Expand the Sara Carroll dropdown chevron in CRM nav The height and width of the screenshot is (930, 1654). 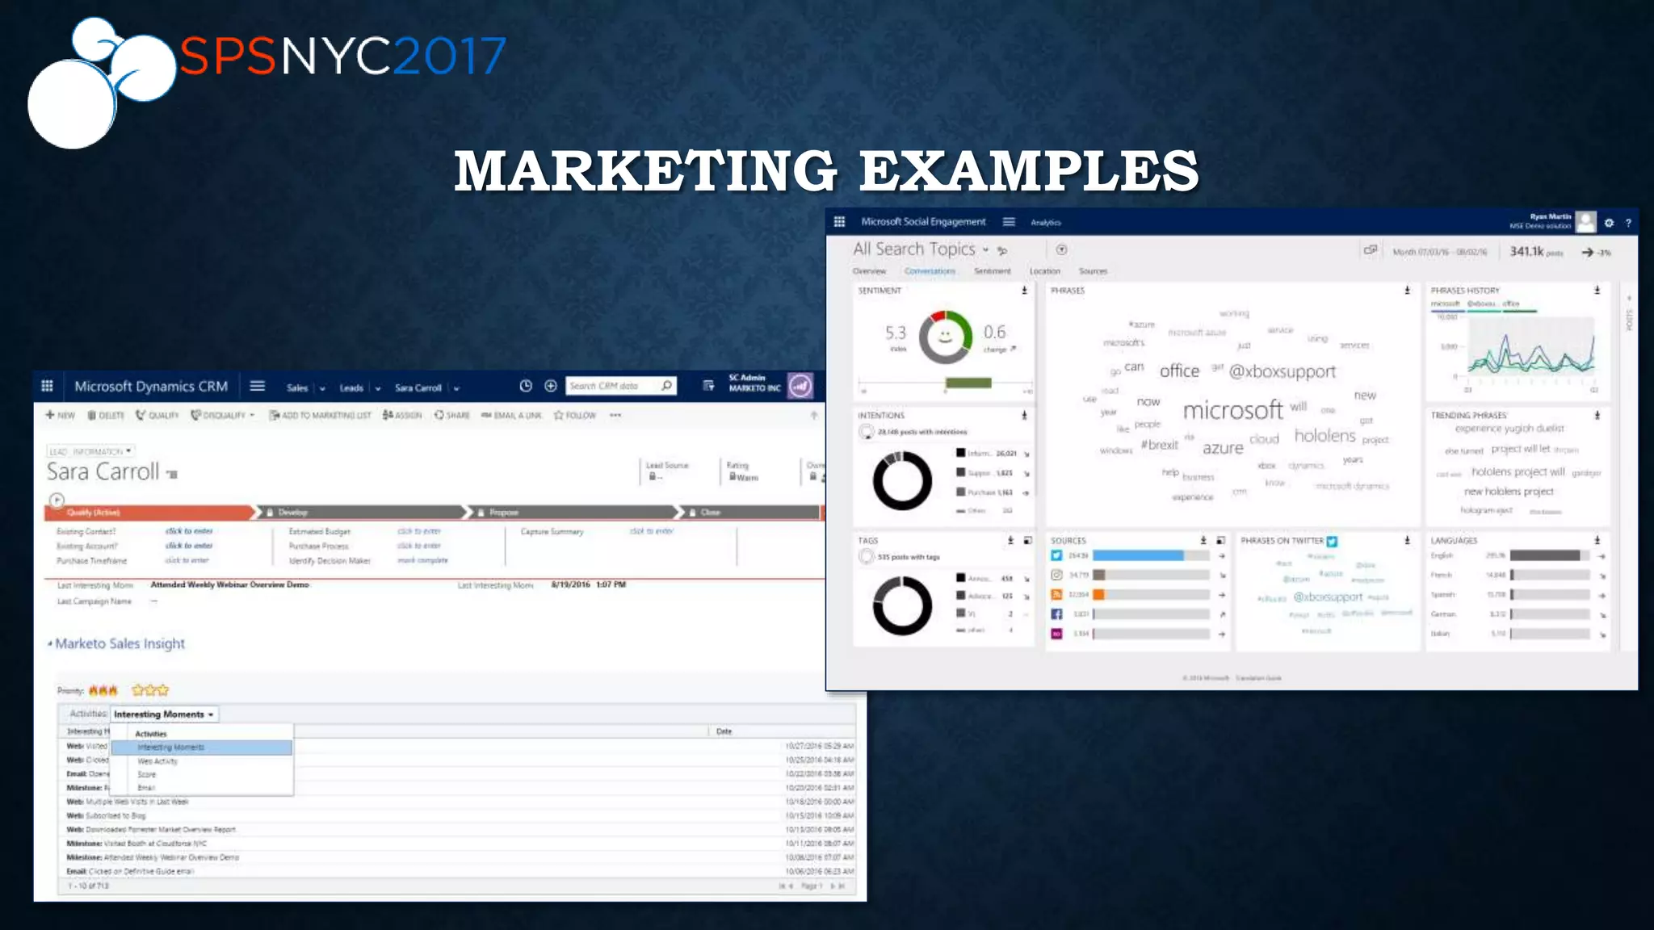point(456,388)
